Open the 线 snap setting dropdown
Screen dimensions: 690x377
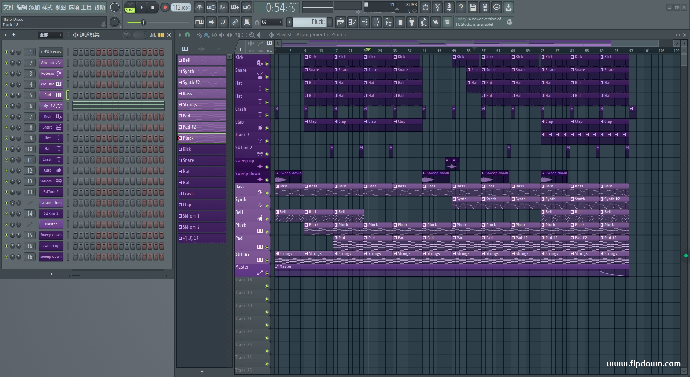click(x=271, y=22)
